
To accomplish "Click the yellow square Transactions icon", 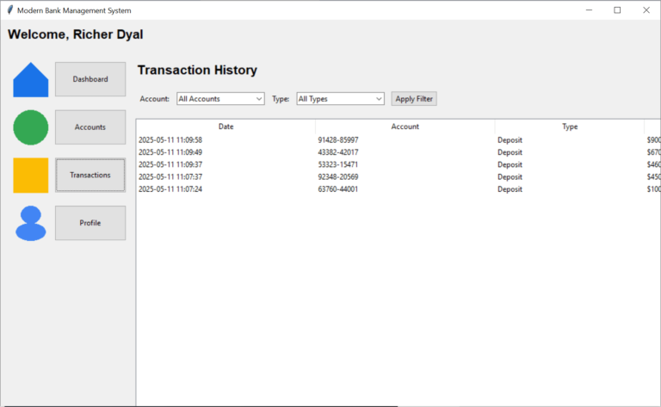I will [31, 176].
